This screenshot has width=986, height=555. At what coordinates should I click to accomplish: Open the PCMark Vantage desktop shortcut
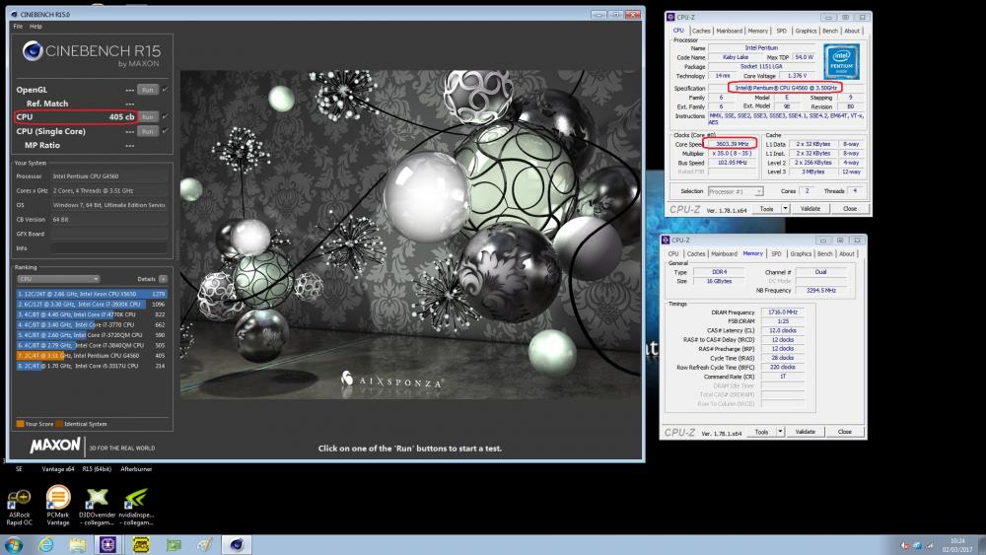click(x=58, y=506)
